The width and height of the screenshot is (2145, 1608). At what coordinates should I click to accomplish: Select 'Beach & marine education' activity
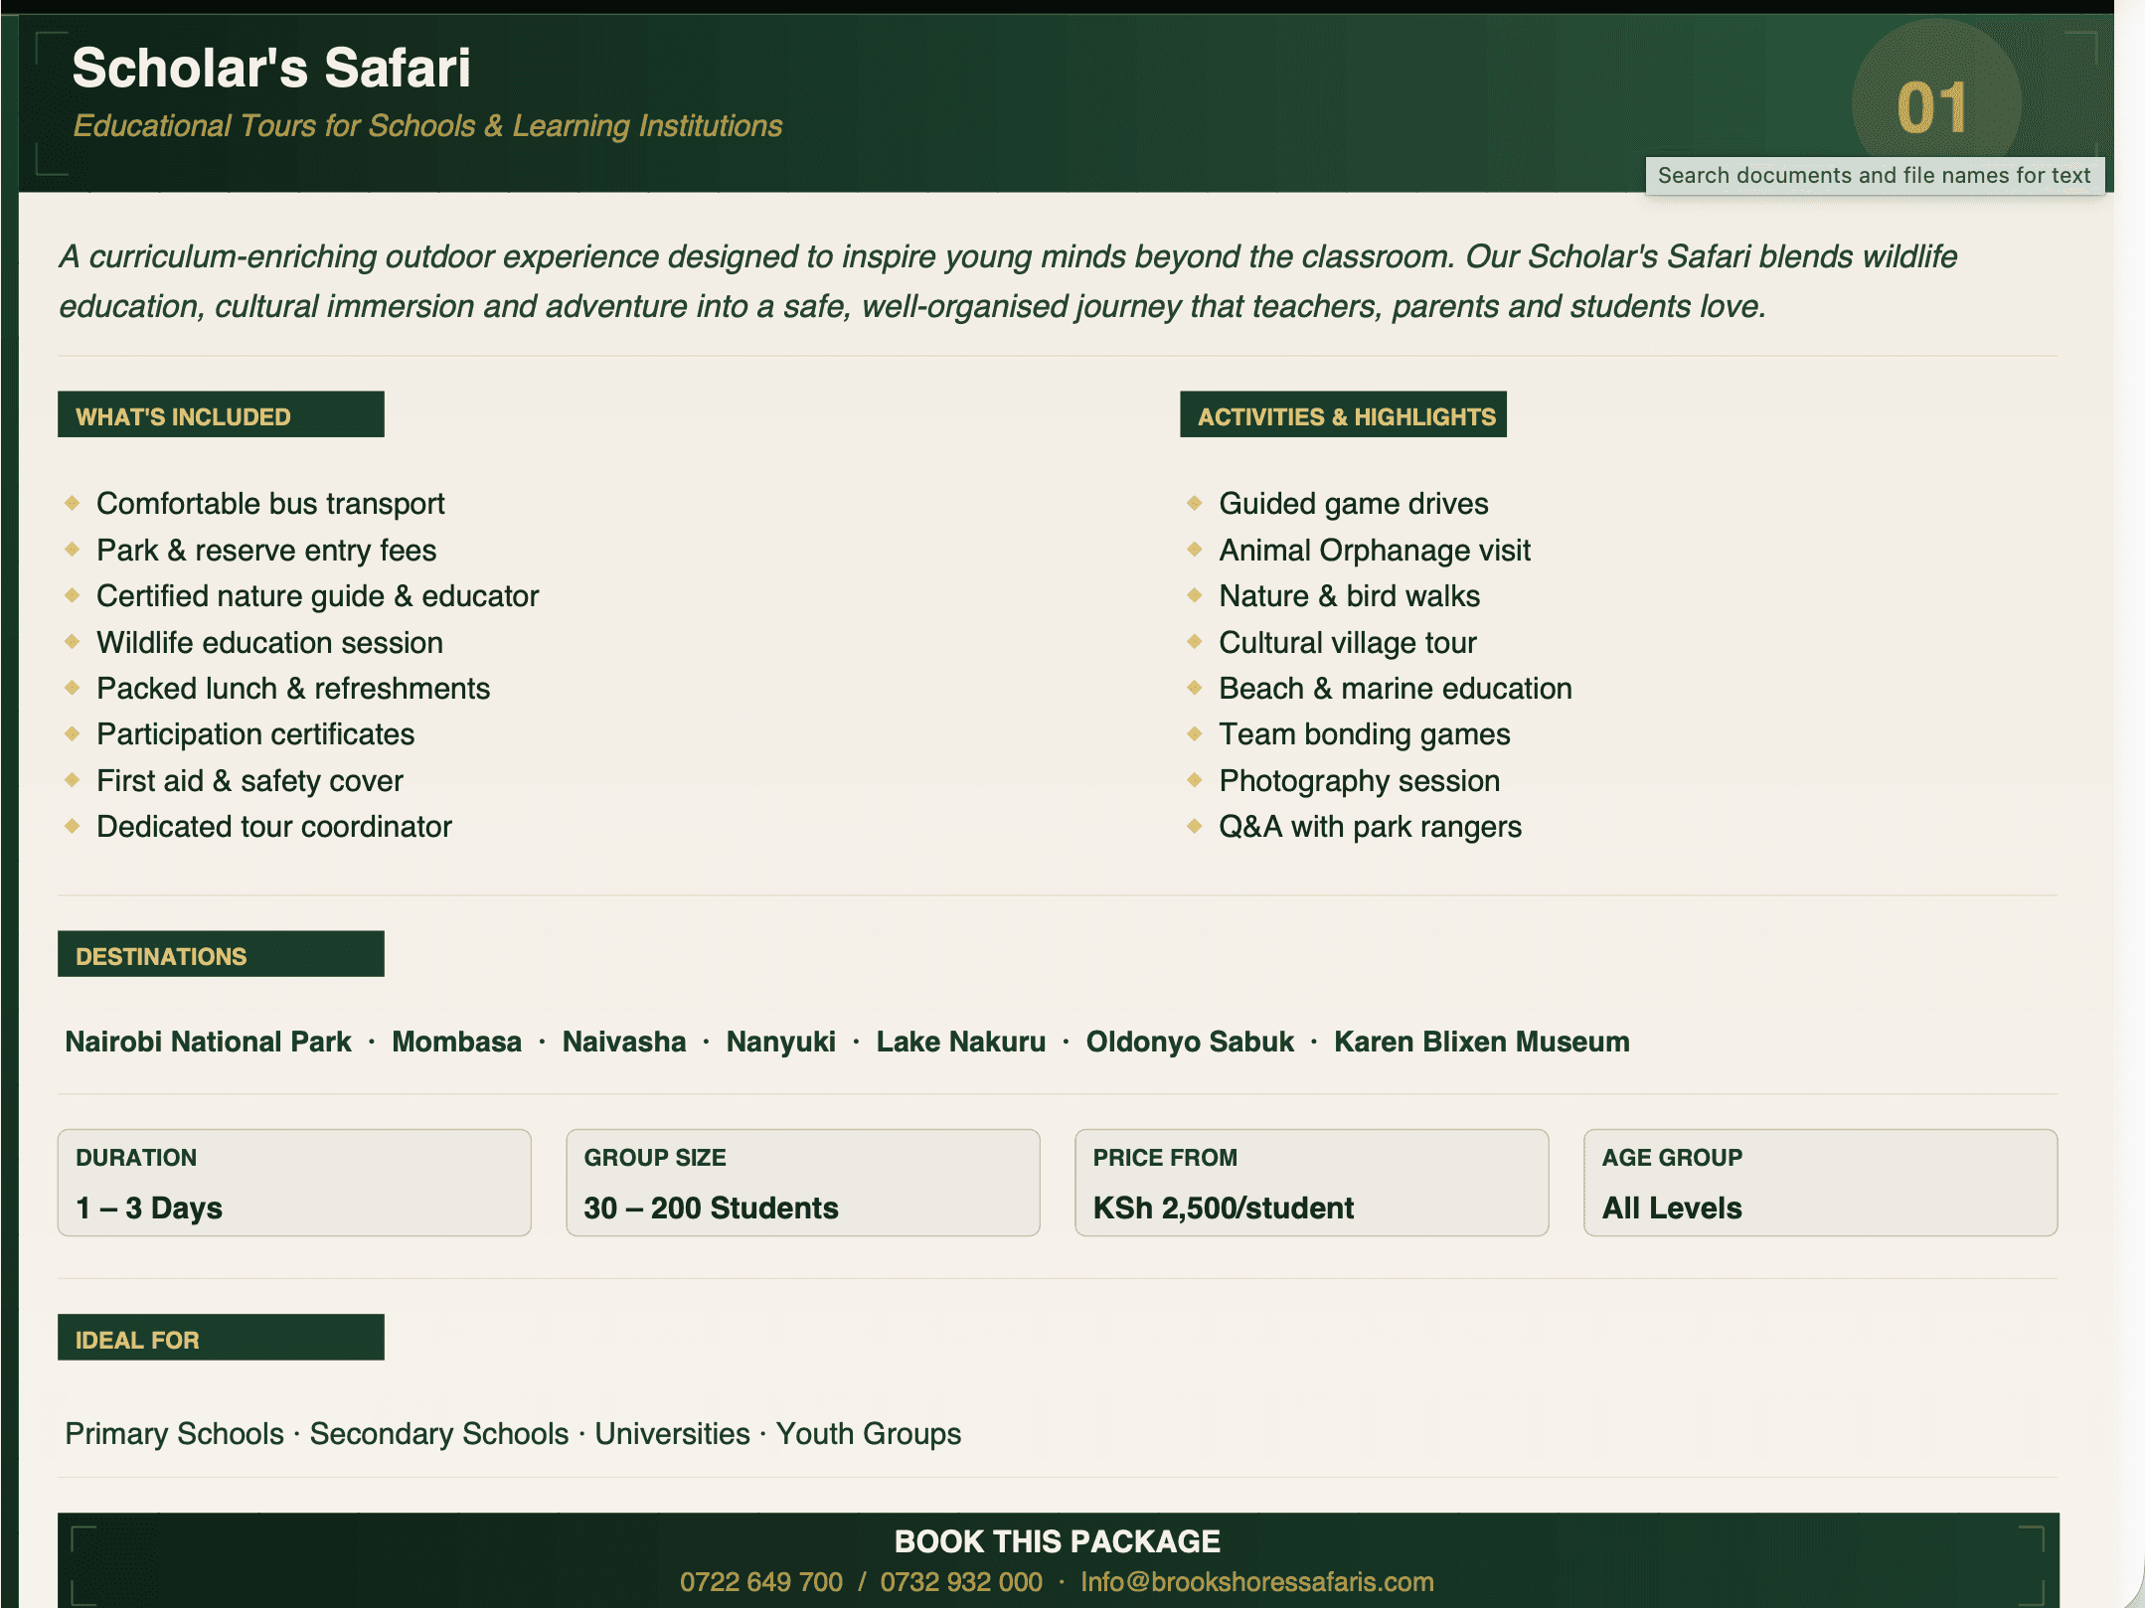(1396, 689)
